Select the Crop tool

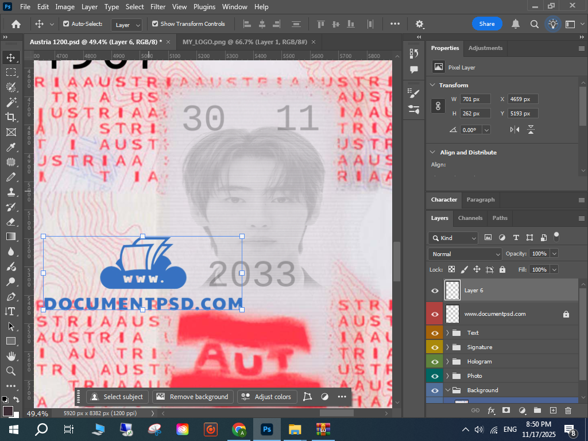coord(10,117)
